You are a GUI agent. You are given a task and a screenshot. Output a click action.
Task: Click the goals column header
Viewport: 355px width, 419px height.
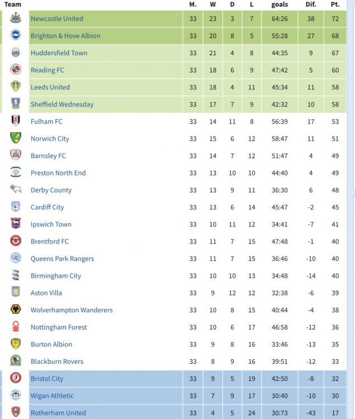pos(280,4)
